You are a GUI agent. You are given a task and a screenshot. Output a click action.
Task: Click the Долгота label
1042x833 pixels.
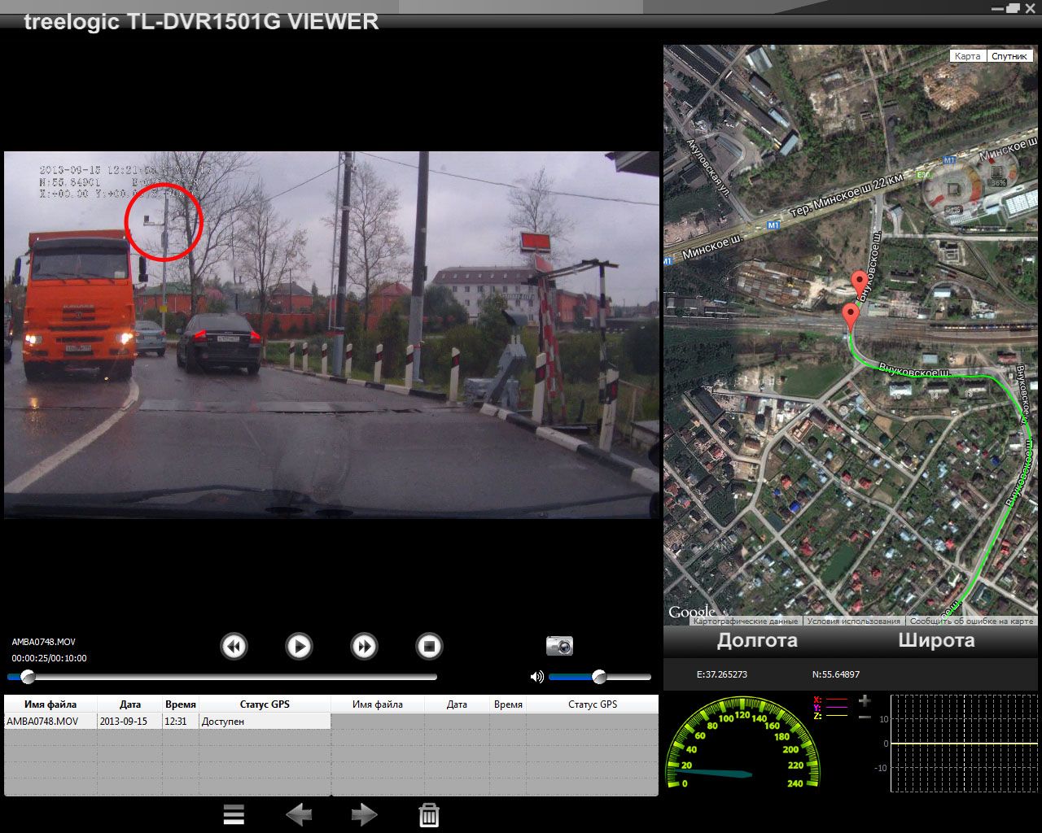click(757, 640)
